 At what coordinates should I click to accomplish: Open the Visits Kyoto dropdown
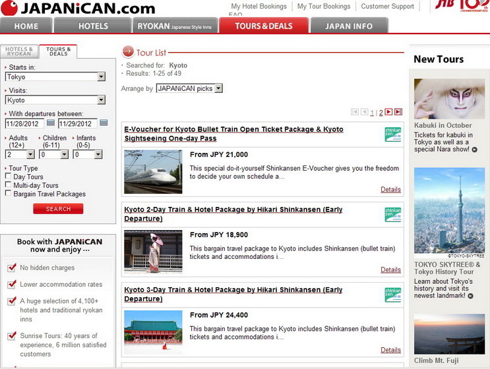pos(55,100)
